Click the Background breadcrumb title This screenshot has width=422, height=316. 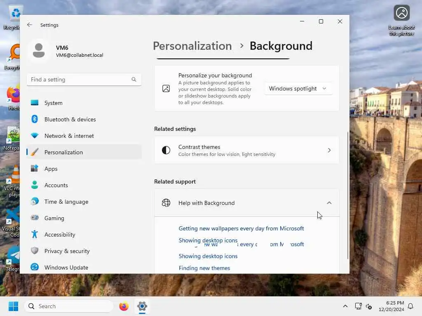(281, 46)
